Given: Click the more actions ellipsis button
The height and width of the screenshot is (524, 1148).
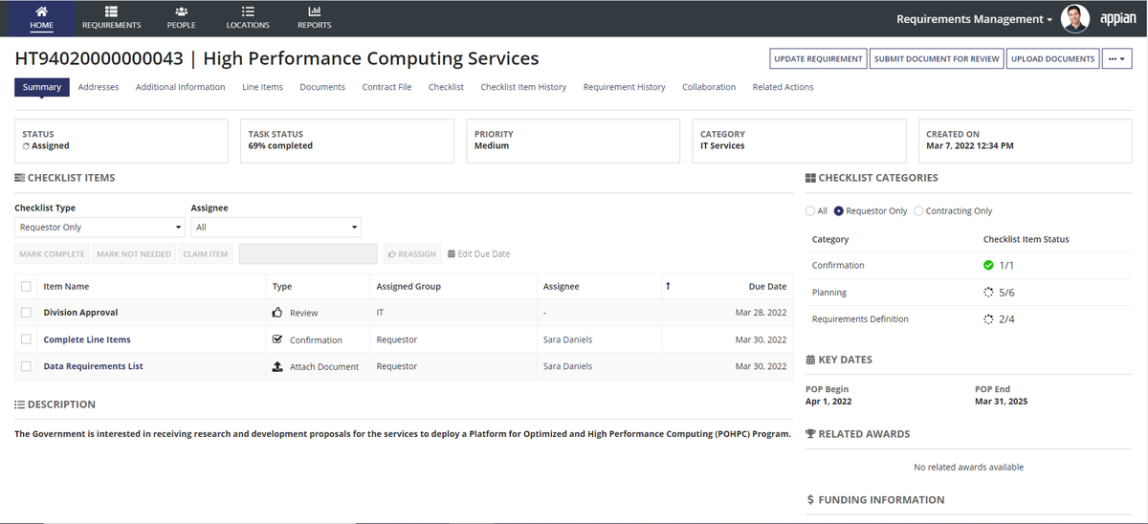Looking at the screenshot, I should coord(1116,59).
